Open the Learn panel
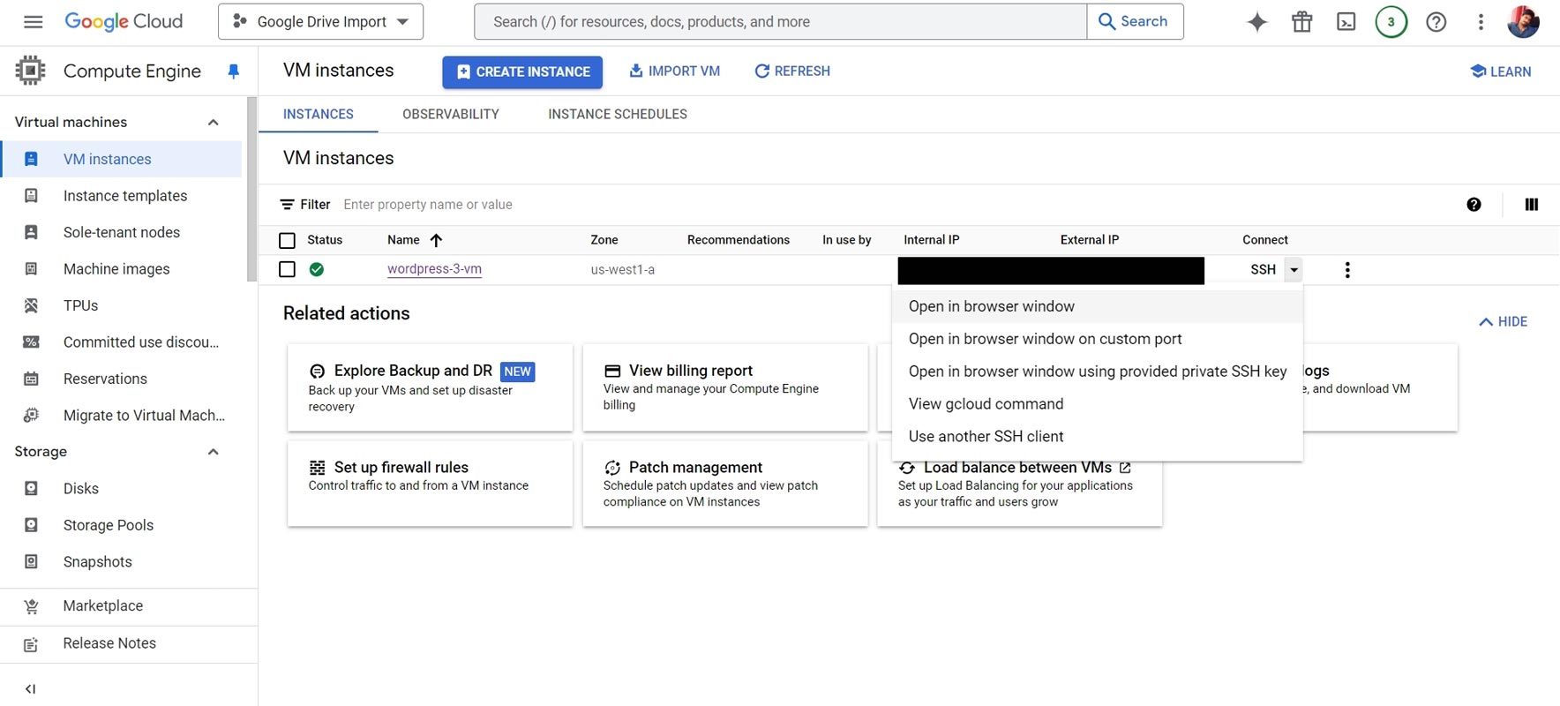Screen dimensions: 1560x706 pyautogui.click(x=1501, y=71)
